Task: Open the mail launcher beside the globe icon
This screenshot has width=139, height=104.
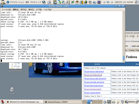Action: [49, 2]
